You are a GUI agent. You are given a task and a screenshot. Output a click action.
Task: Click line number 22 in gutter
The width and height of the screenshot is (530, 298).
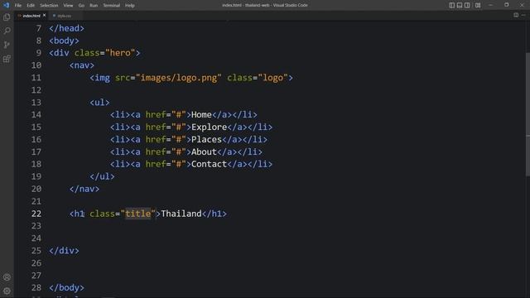[x=36, y=214]
